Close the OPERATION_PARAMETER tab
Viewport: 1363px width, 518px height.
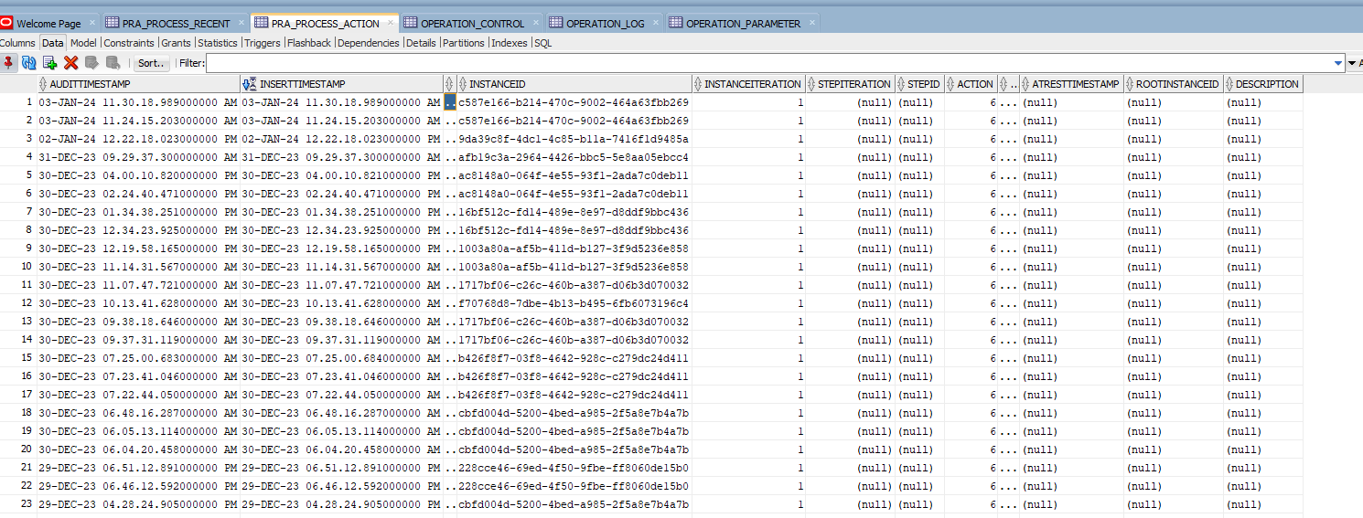tap(811, 23)
